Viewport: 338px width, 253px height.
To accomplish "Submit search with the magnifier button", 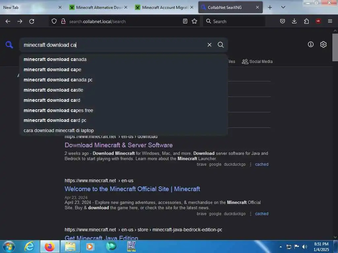I will coord(220,45).
